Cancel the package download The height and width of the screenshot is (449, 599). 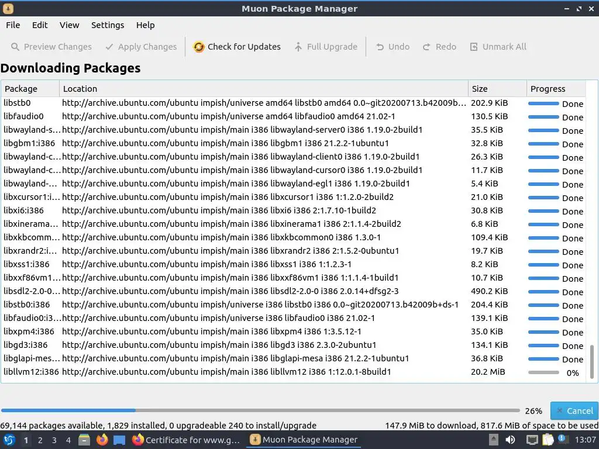click(x=574, y=411)
